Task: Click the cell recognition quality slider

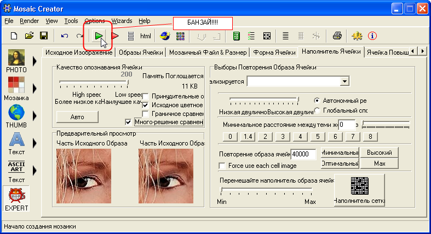Action: (x=94, y=84)
